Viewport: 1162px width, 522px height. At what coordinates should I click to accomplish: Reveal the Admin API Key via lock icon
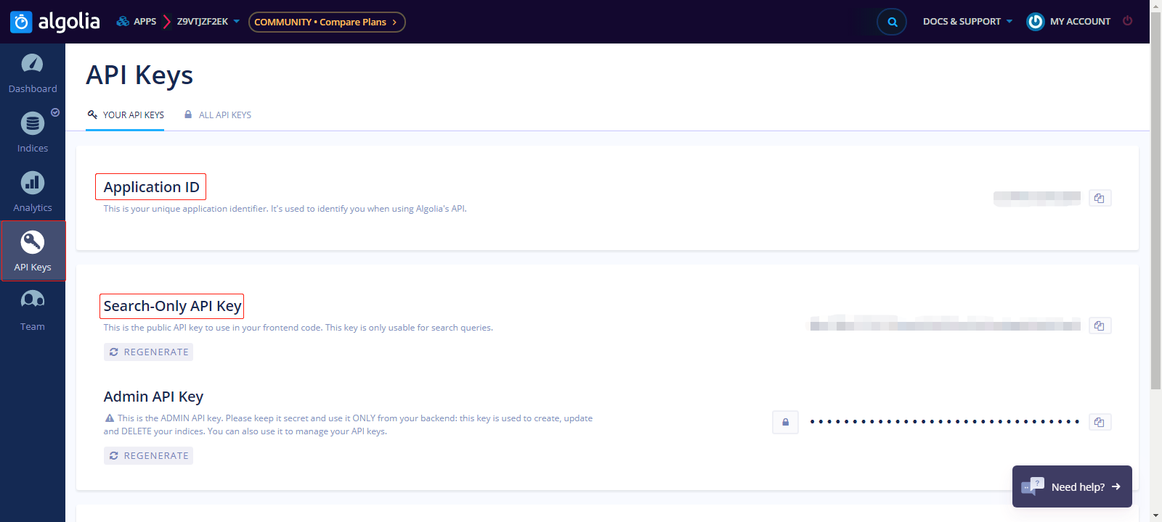tap(785, 422)
